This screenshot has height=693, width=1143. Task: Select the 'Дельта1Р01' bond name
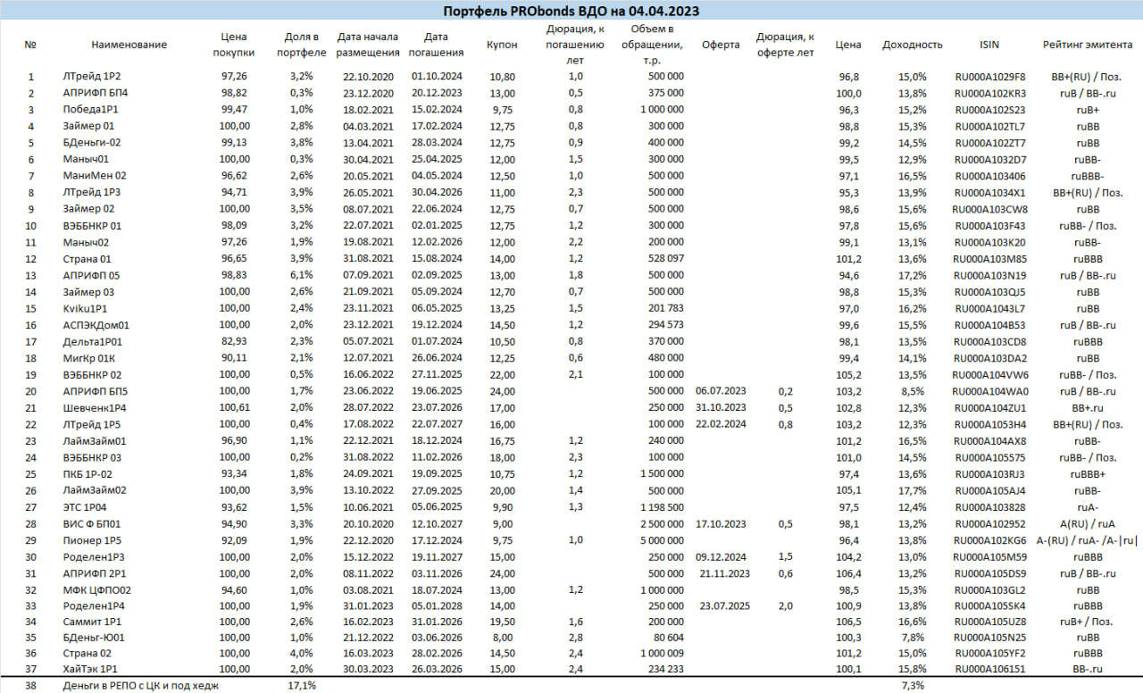pos(93,341)
